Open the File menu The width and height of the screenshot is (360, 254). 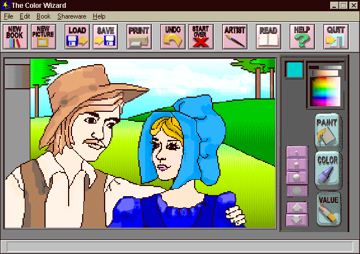click(x=8, y=16)
